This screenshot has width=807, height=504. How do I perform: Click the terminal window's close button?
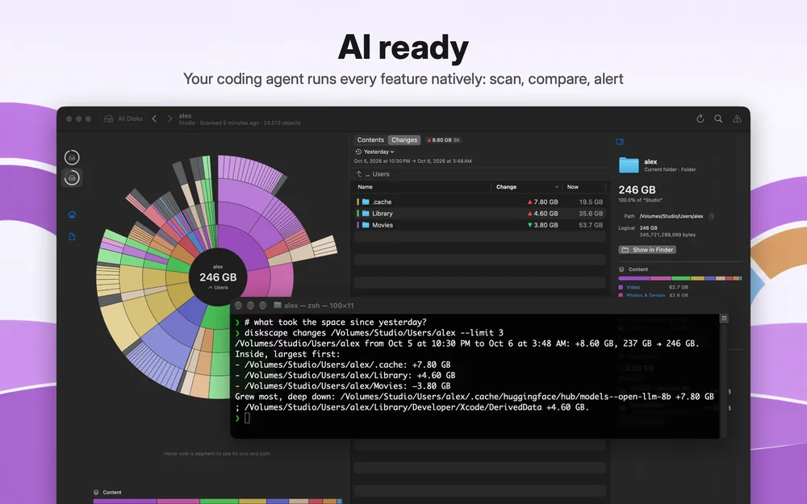pyautogui.click(x=238, y=306)
